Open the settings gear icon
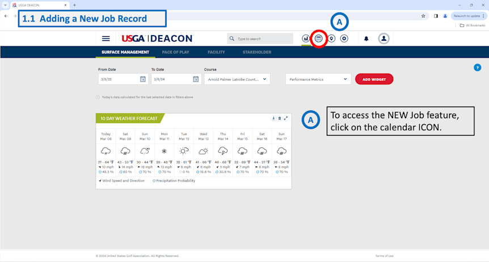The height and width of the screenshot is (262, 489). 344,38
